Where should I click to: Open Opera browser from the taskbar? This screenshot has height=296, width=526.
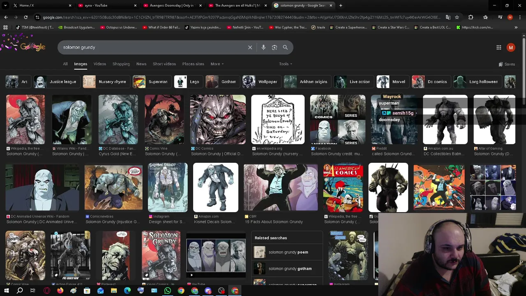[47, 291]
